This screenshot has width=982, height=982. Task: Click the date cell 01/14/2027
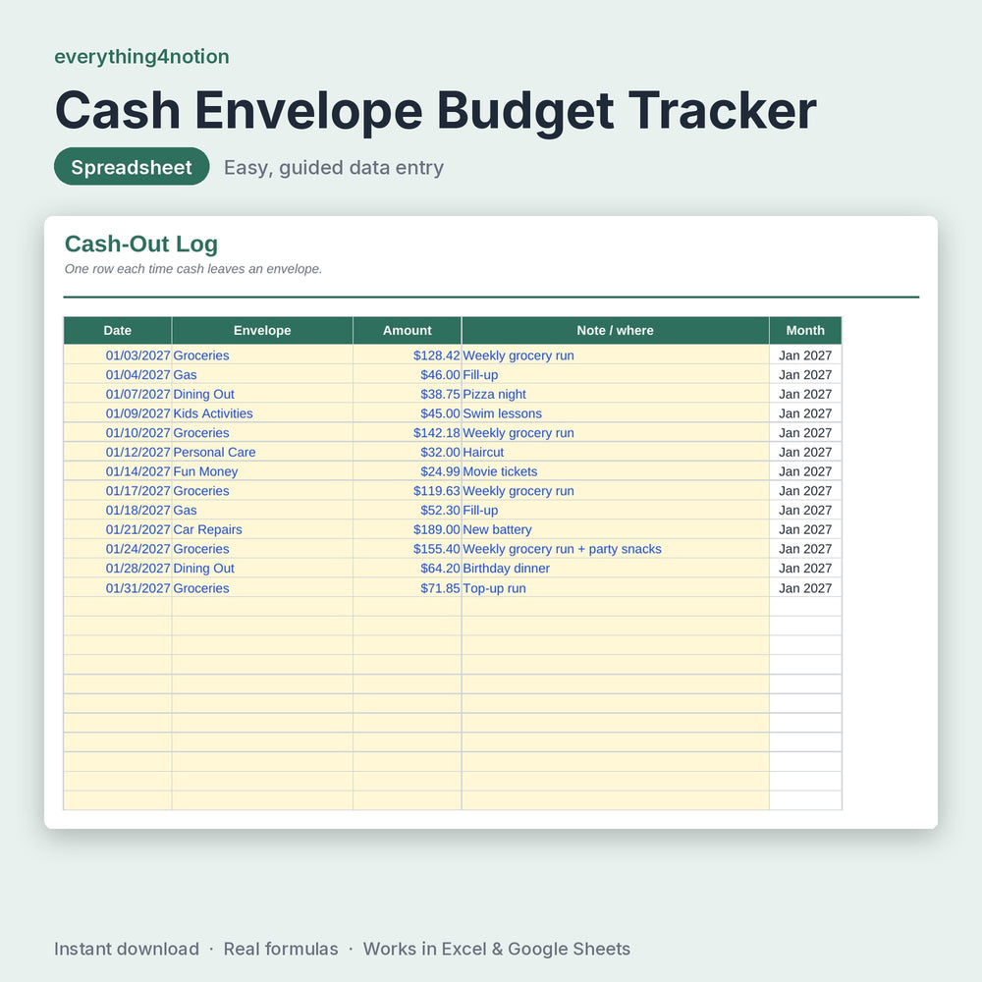118,471
